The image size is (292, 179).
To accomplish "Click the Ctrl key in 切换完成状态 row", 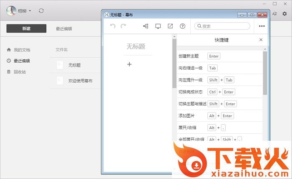I will click(212, 92).
